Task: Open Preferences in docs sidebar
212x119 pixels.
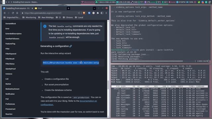Action: point(10,104)
